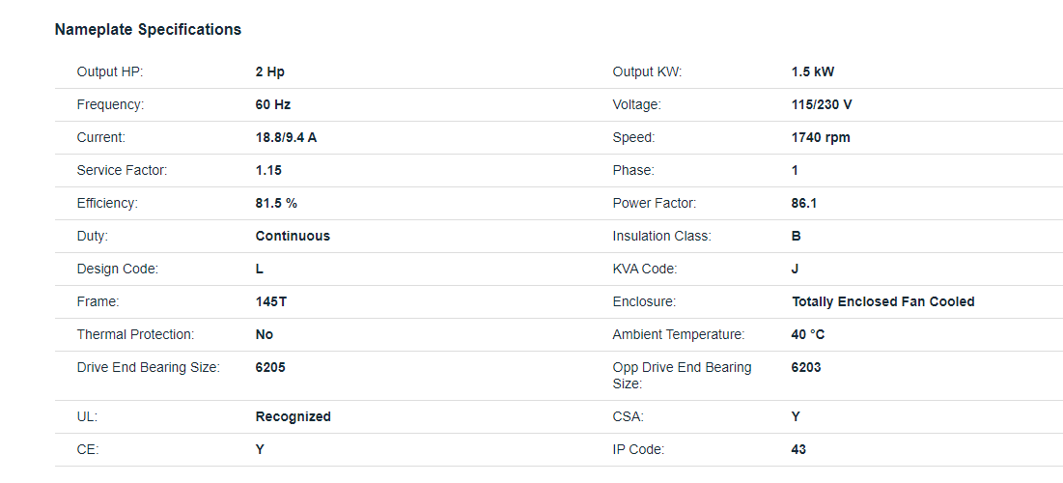Click the UL value Recognized
The height and width of the screenshot is (483, 1063).
click(293, 416)
